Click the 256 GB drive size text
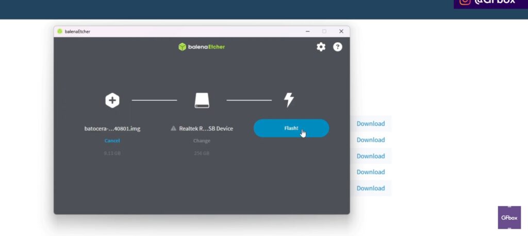528x236 pixels. click(202, 153)
